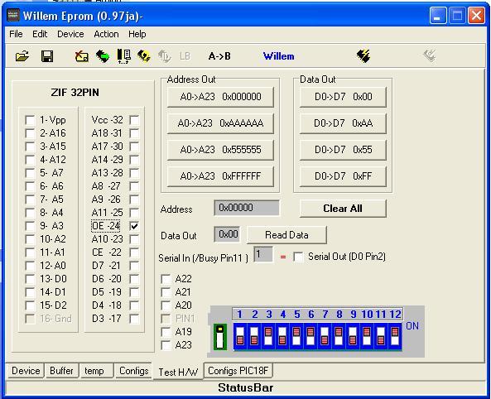Screen dimensions: 491x399
Task: Uncheck the OE -24 pin checkbox
Action: 134,226
